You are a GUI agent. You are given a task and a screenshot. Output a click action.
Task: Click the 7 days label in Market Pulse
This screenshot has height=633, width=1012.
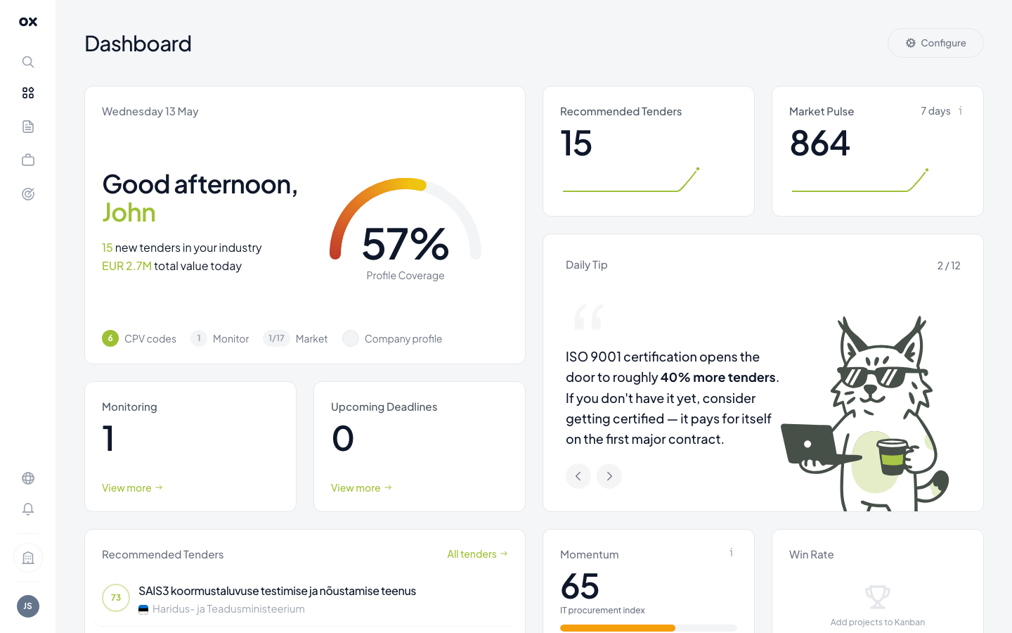point(935,111)
